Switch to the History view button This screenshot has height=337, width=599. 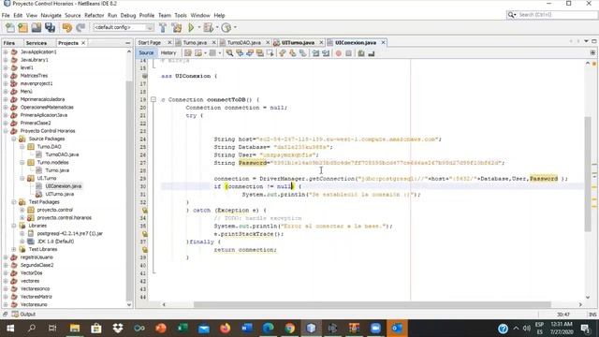coord(168,53)
